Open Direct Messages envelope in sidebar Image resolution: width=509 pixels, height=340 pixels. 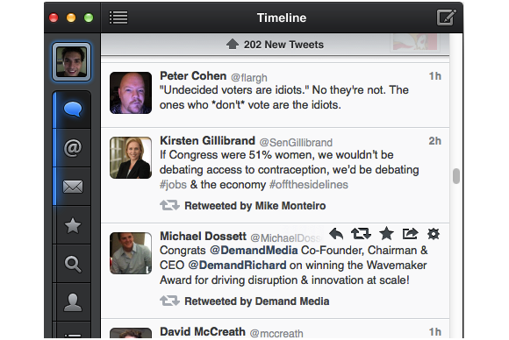[73, 187]
